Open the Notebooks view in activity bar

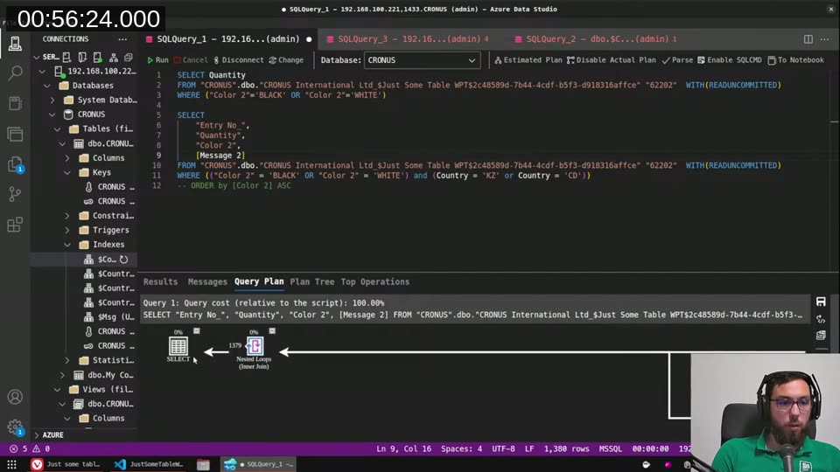pyautogui.click(x=15, y=103)
